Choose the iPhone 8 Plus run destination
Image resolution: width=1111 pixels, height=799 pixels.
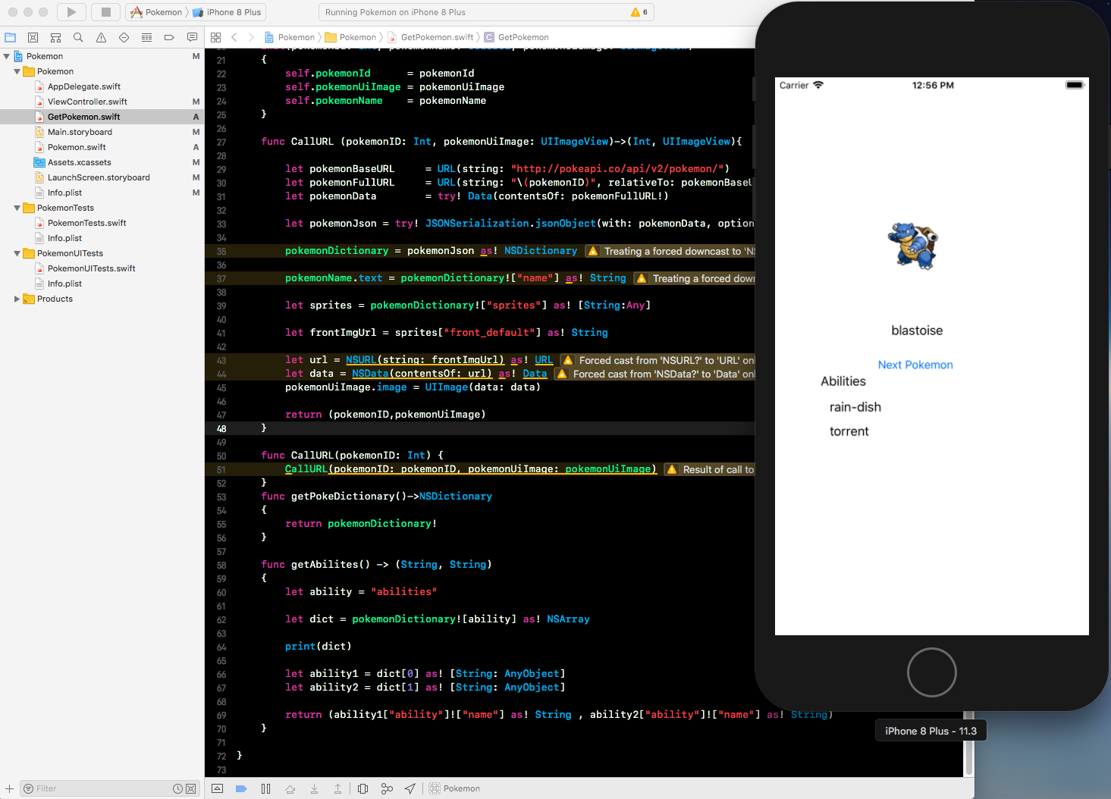[x=227, y=12]
